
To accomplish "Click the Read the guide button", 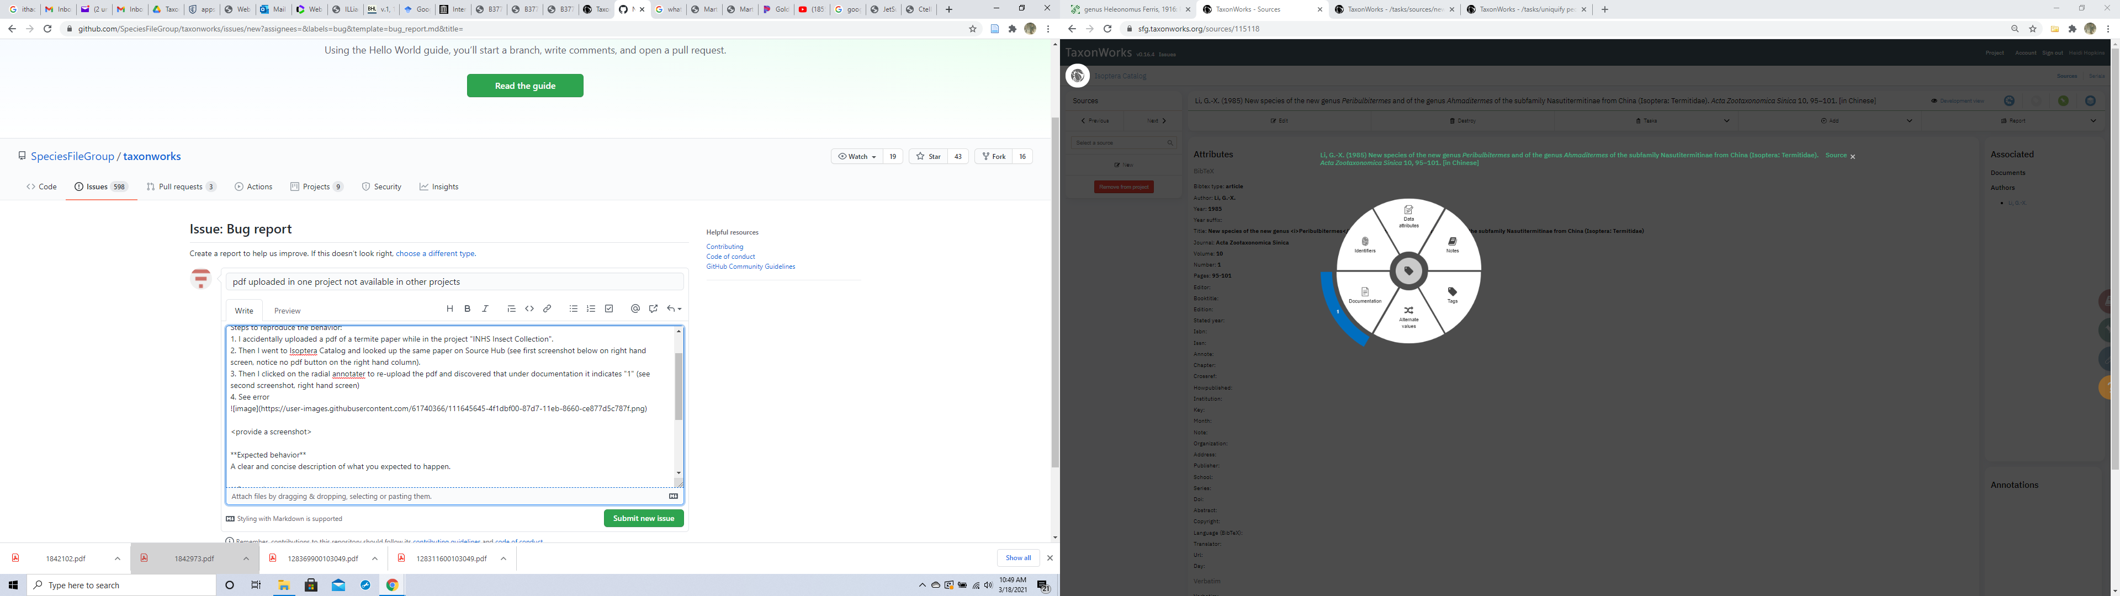I will click(525, 86).
